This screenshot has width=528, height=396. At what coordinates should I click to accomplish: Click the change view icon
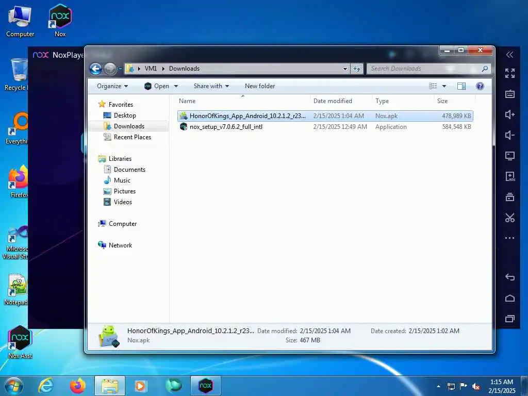pos(433,86)
